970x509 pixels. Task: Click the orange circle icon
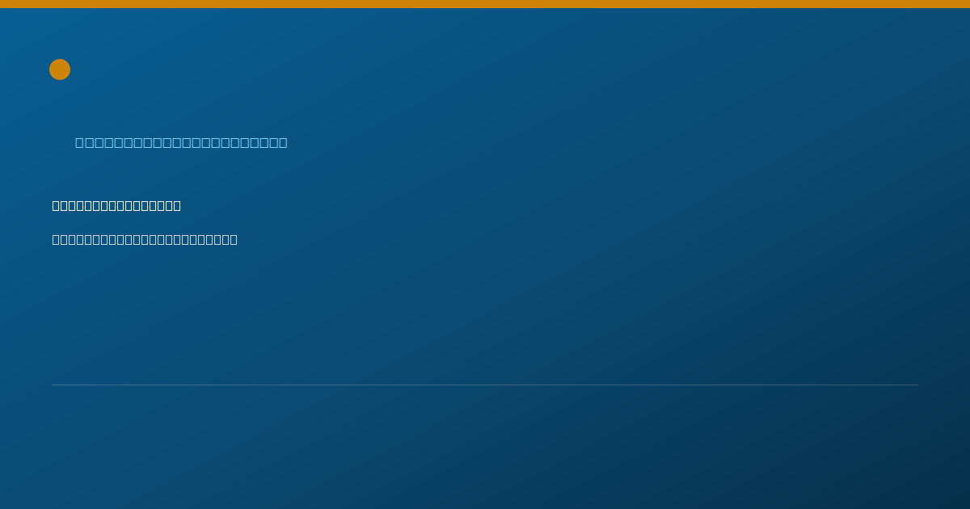click(60, 69)
